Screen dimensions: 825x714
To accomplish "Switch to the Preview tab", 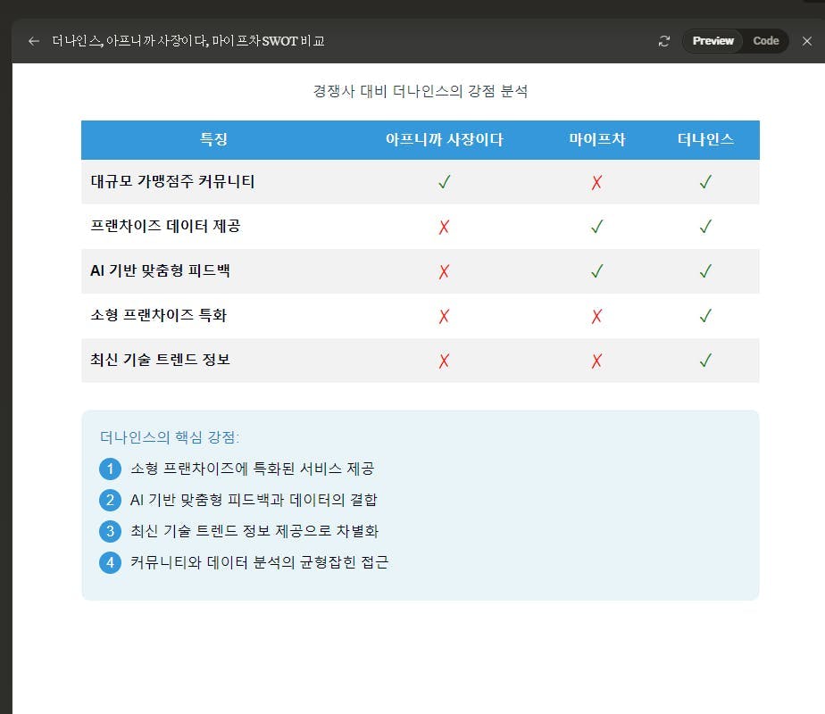I will (712, 41).
